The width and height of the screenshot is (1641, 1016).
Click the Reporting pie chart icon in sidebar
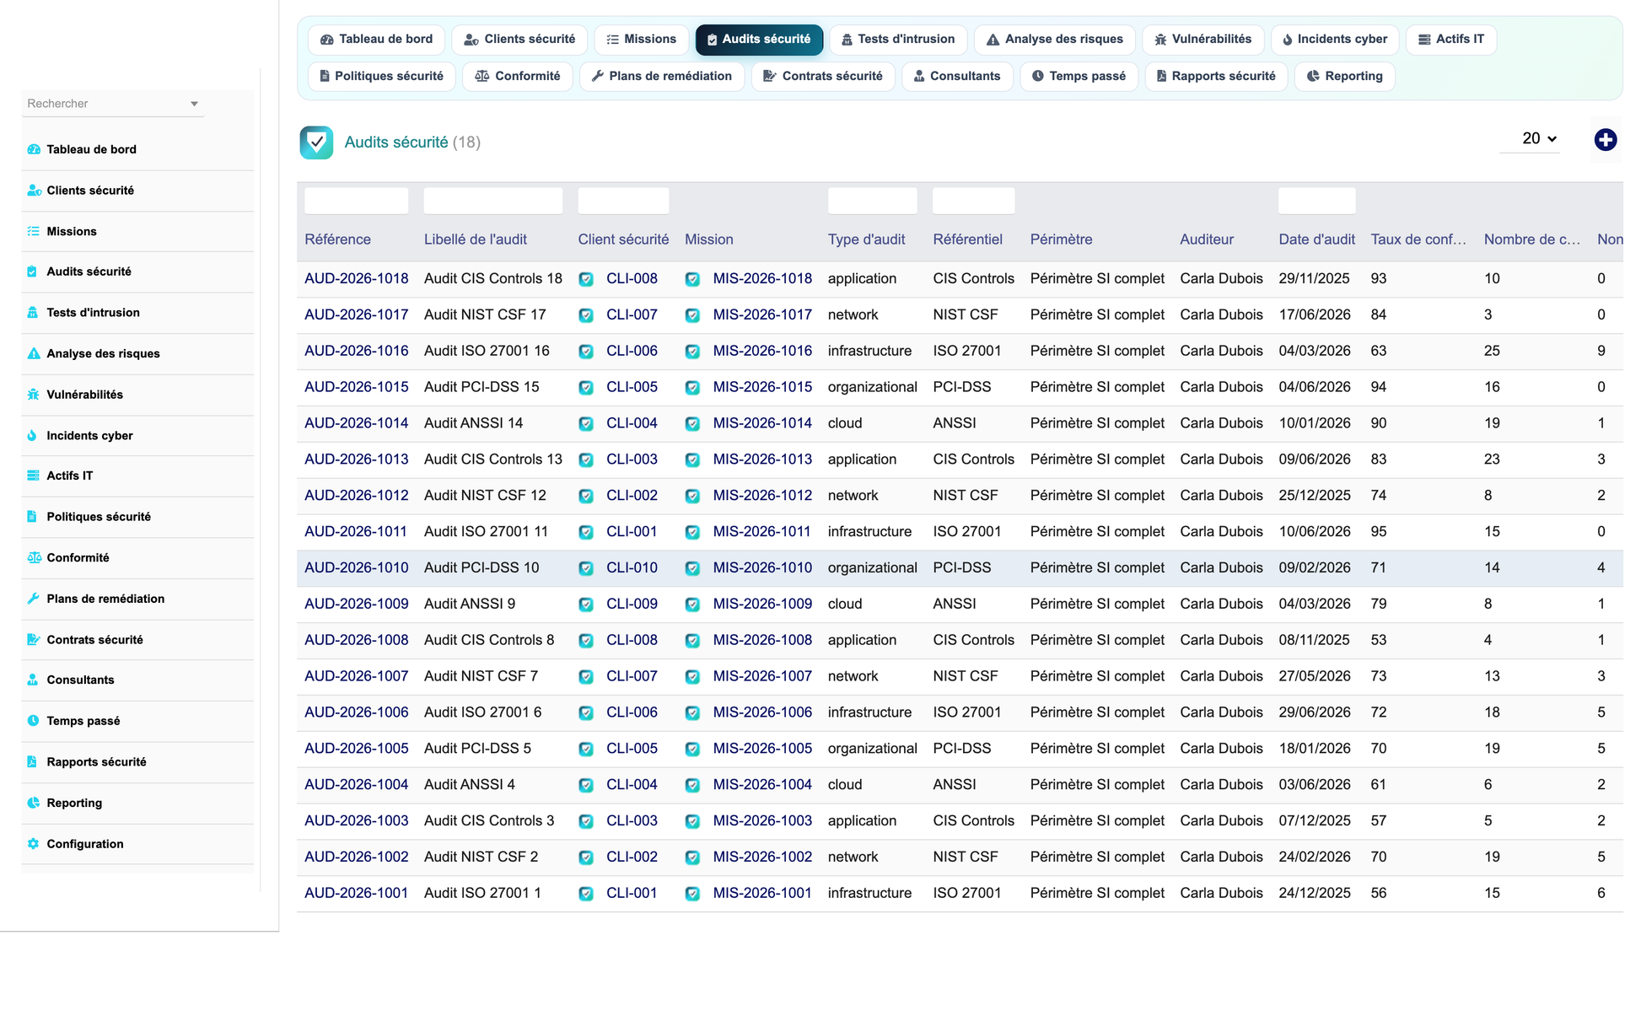34,803
